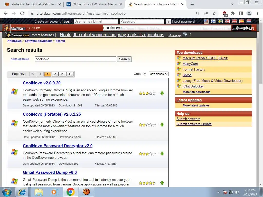Screen dimensions: 263x197
Task: Focus the Username / Email field
Action: 96,22
